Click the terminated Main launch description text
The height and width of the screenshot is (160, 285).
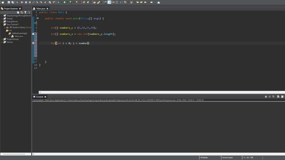[118, 100]
